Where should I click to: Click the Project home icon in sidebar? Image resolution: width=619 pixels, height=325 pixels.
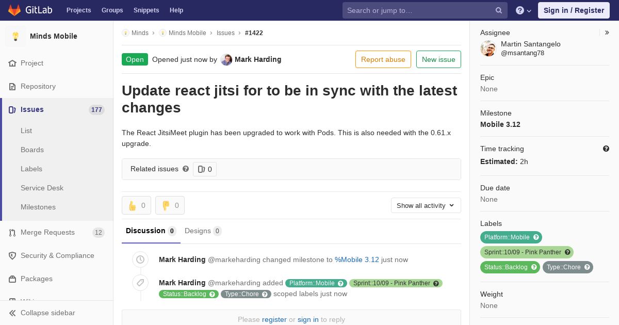click(x=12, y=63)
